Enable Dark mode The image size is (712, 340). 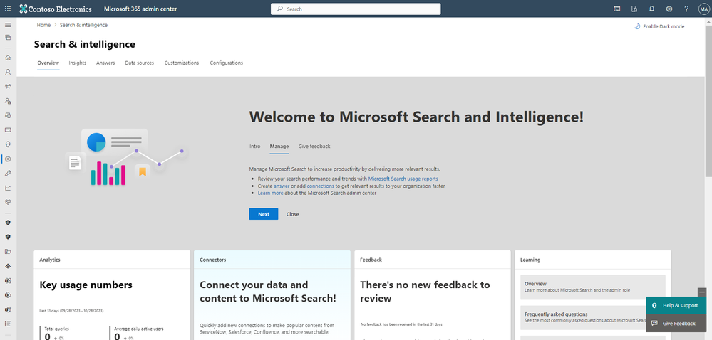659,26
